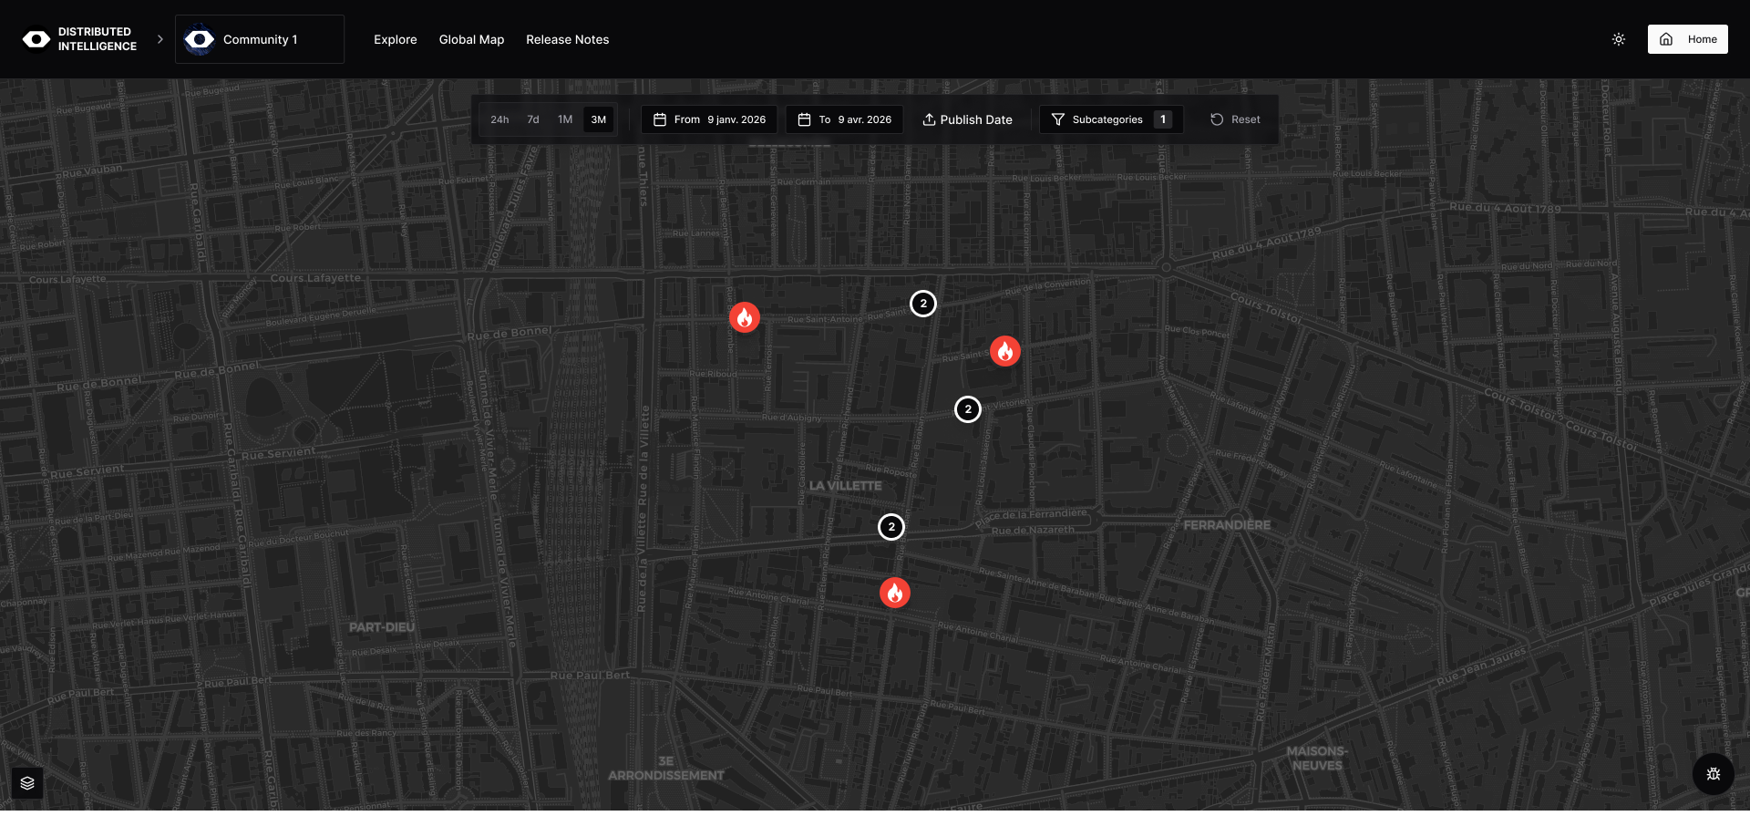Click the fire marker near Rue de Bonnel
This screenshot has height=816, width=1750.
pos(744,317)
